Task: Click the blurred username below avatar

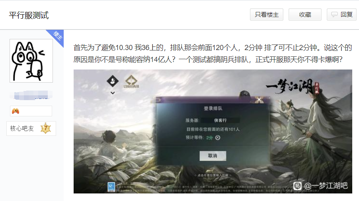Action: (31, 95)
